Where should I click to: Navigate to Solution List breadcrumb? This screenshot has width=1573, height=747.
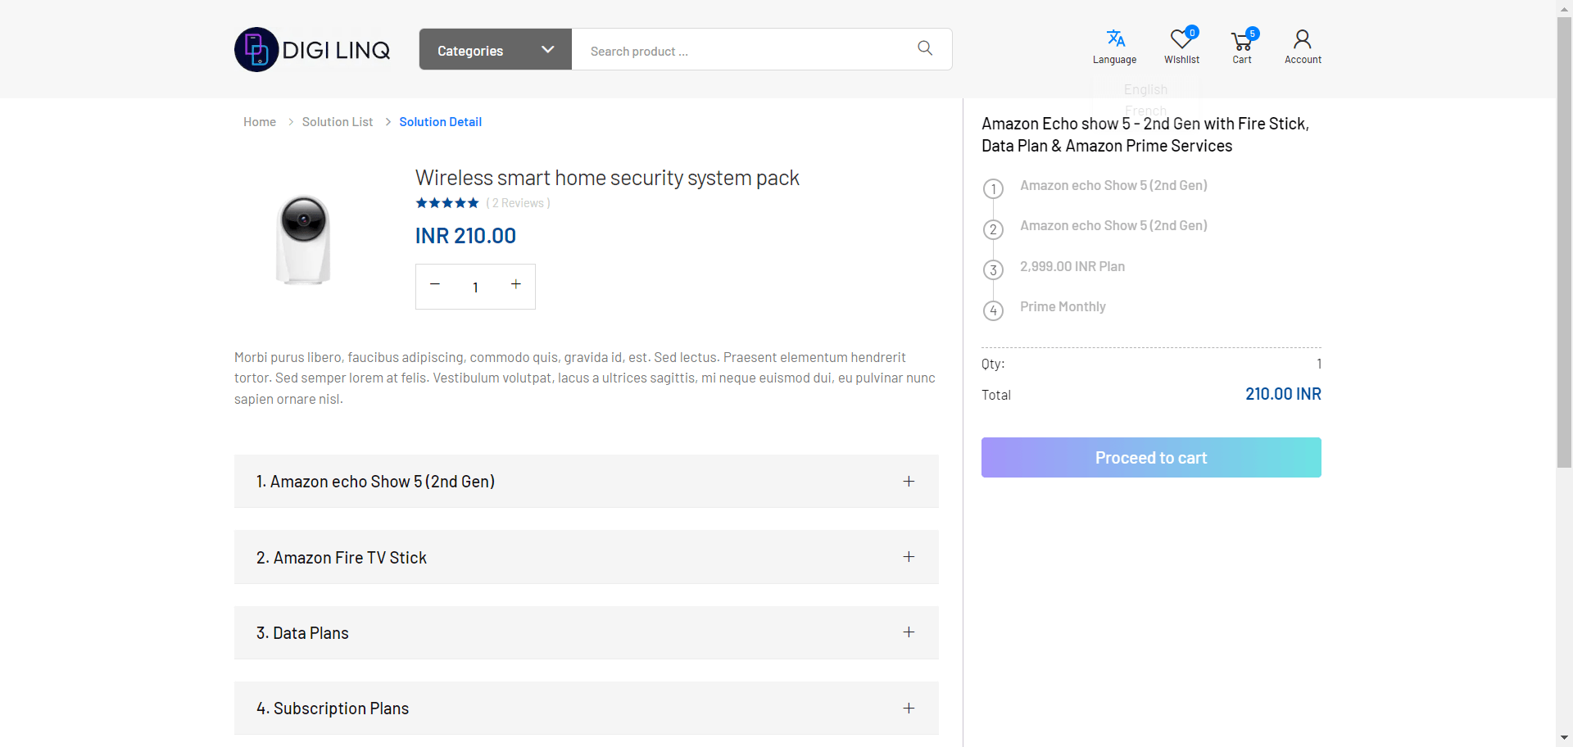(x=337, y=122)
